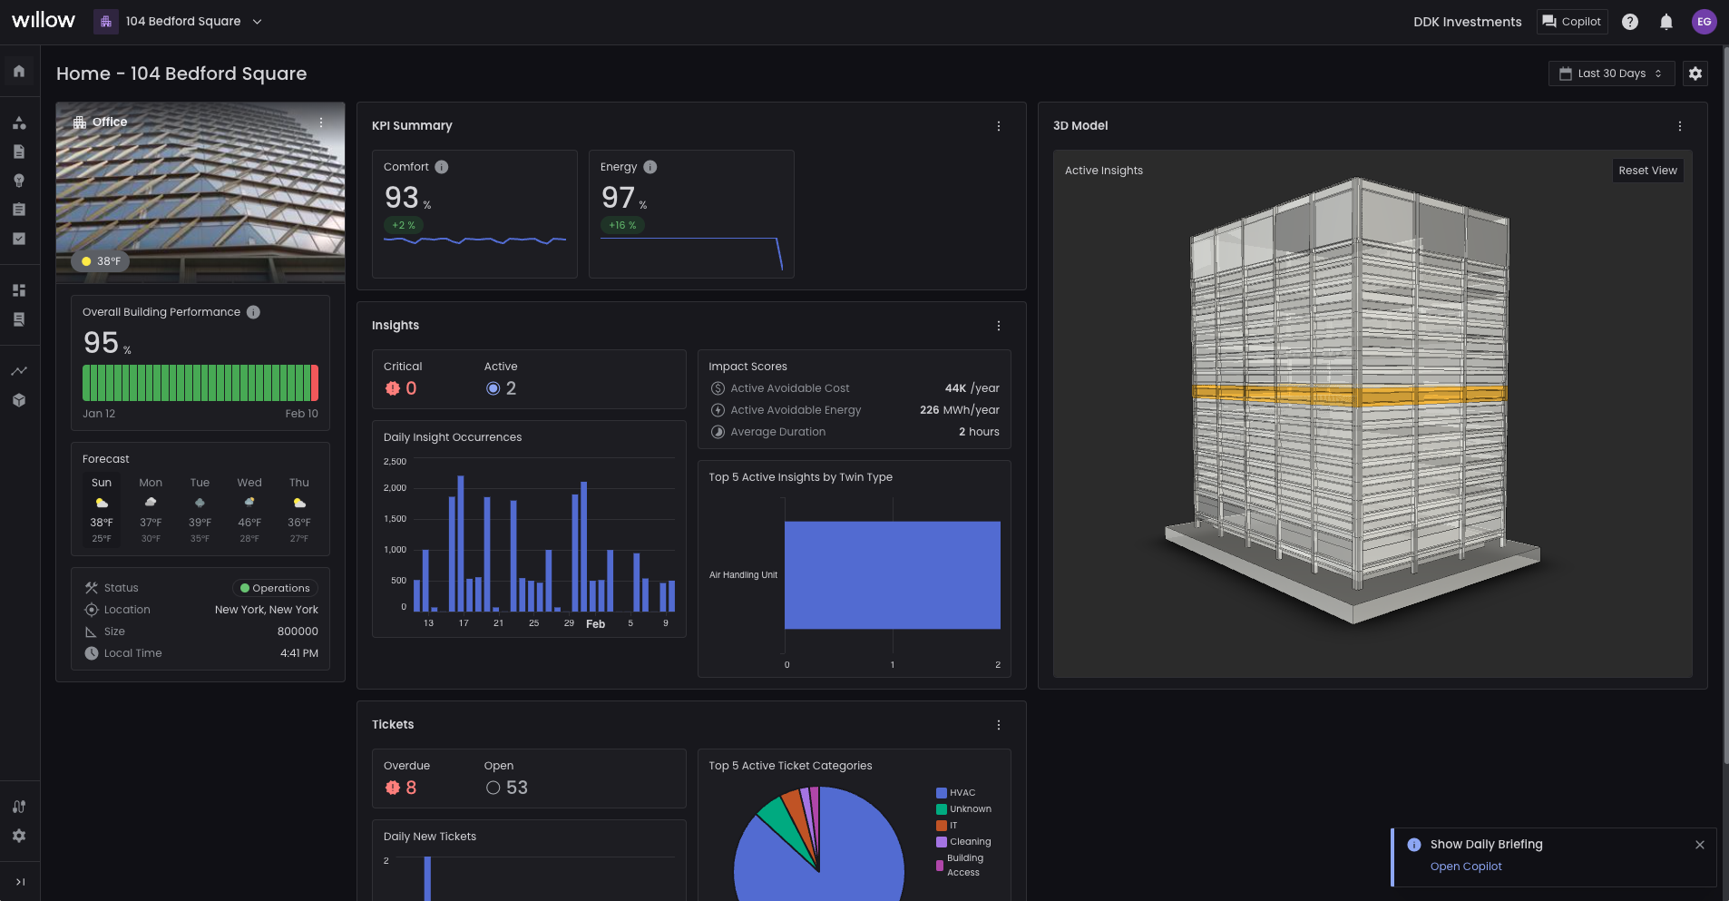Click the Active Avoidable Cost row
The height and width of the screenshot is (901, 1729).
coord(854,388)
